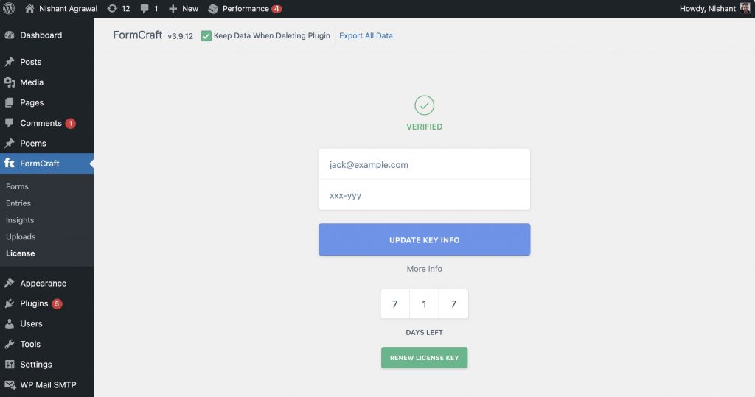Image resolution: width=755 pixels, height=397 pixels.
Task: Click the green verified checkmark circle
Action: pyautogui.click(x=424, y=105)
